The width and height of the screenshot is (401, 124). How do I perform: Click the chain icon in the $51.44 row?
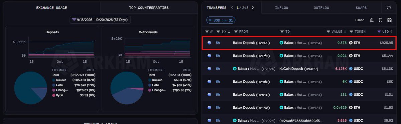(209, 56)
